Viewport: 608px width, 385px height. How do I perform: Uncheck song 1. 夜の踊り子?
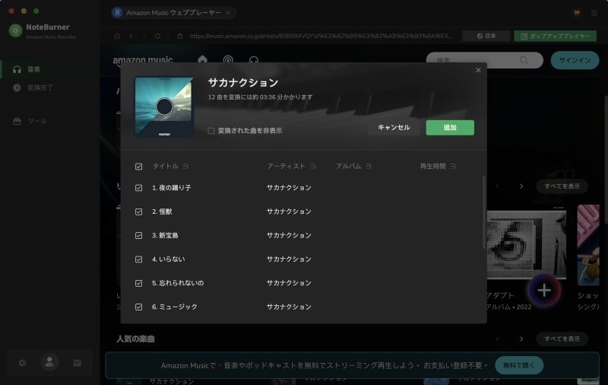[138, 188]
